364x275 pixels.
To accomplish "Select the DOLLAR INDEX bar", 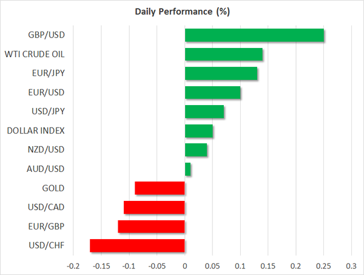I will (198, 131).
